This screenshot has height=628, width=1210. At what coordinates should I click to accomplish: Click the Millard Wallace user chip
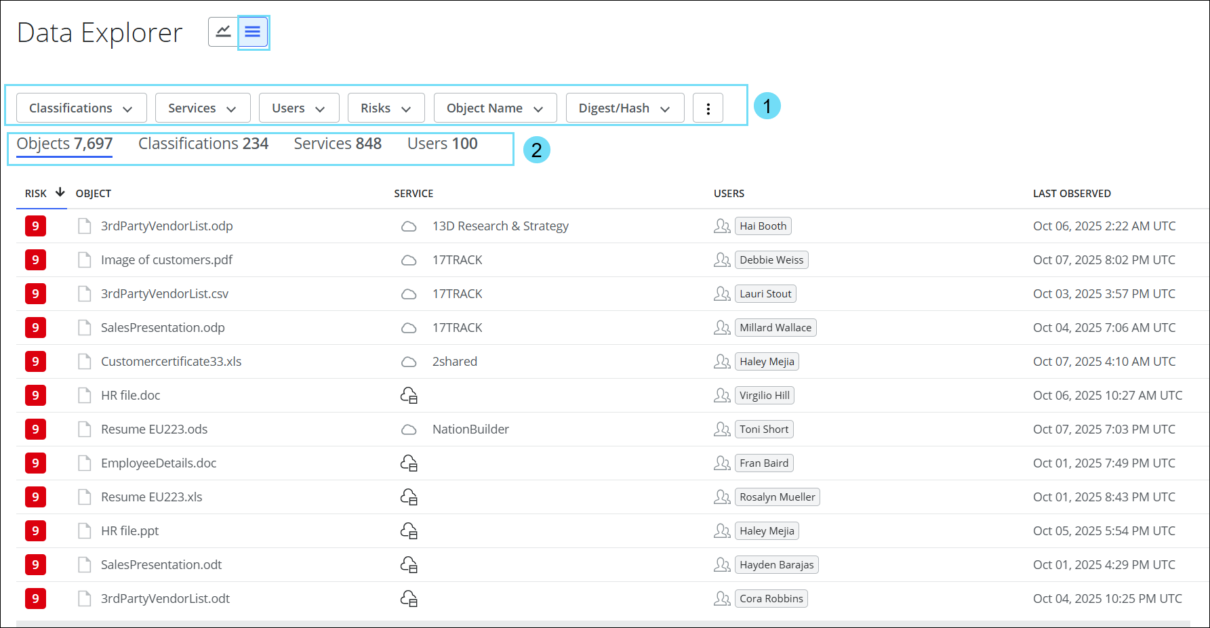point(775,327)
